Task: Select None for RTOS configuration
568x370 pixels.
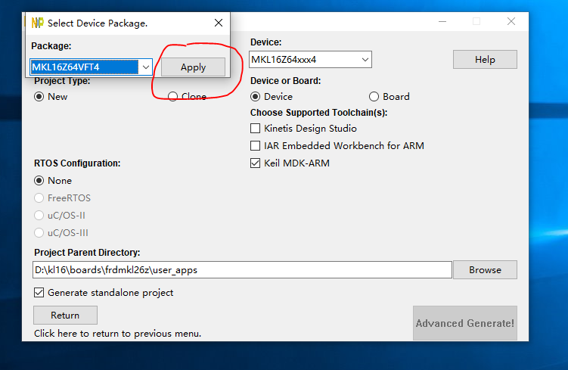Action: click(39, 181)
